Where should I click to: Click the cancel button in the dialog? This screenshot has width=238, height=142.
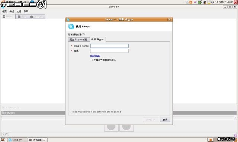tap(165, 120)
